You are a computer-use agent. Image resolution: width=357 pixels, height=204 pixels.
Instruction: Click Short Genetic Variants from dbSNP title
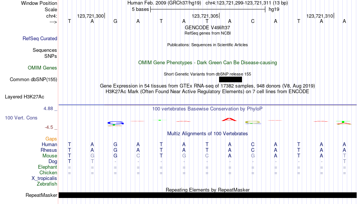tap(207, 74)
